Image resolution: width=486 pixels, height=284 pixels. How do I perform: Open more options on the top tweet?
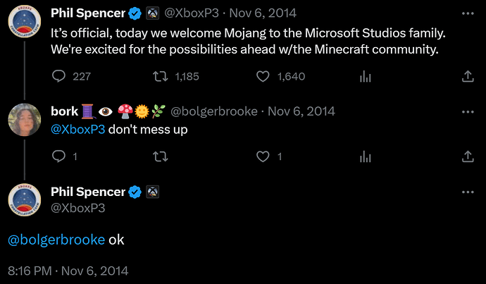[468, 13]
